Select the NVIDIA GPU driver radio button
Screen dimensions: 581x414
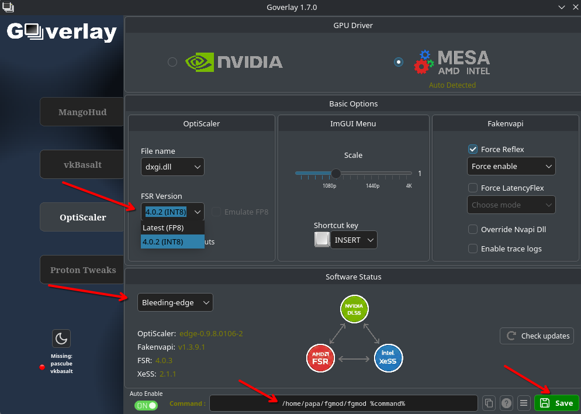172,62
